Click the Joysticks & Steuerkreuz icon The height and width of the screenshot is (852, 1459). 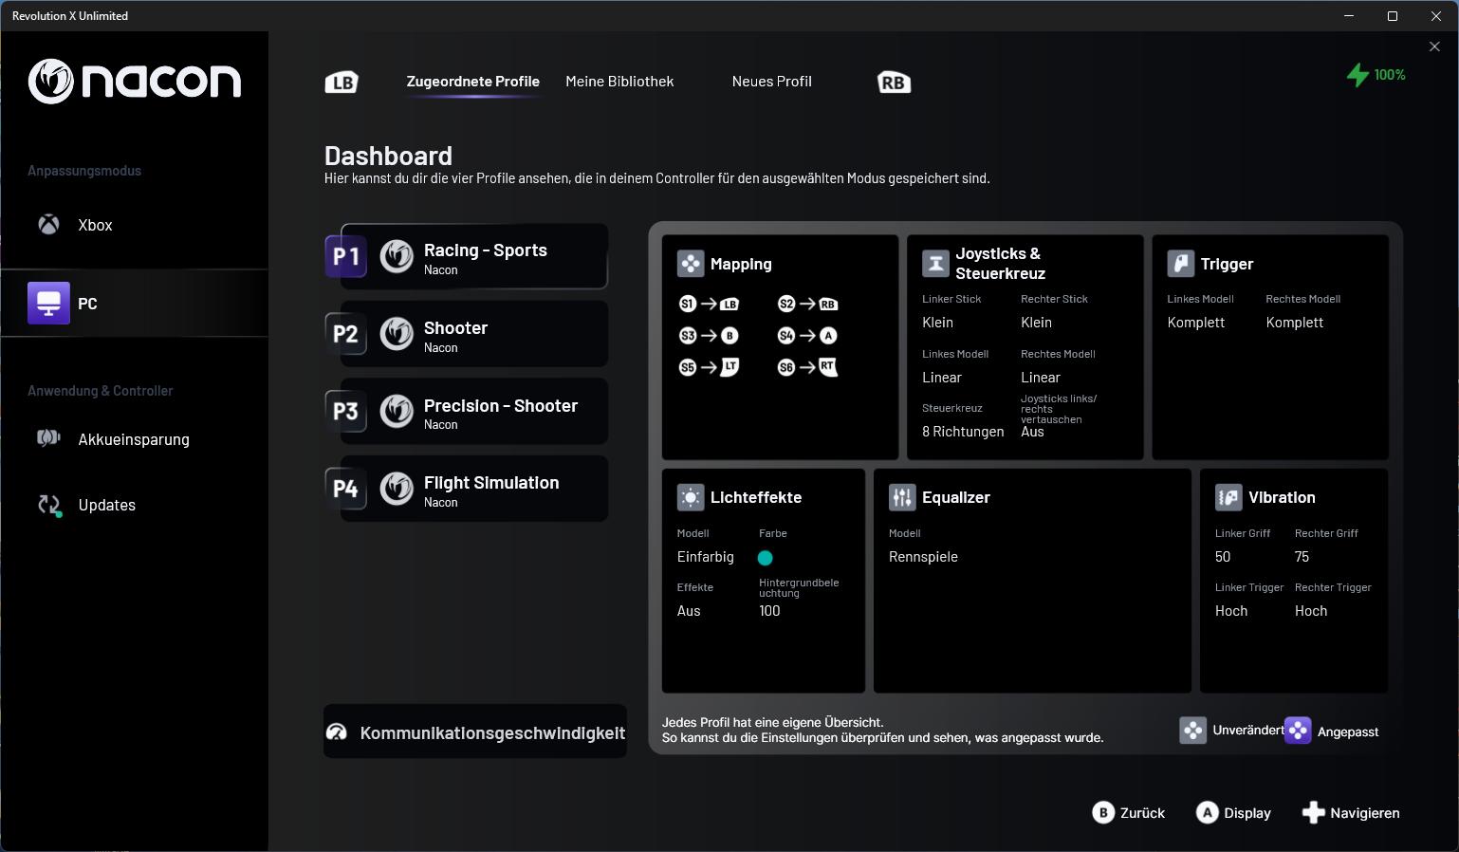(x=935, y=264)
